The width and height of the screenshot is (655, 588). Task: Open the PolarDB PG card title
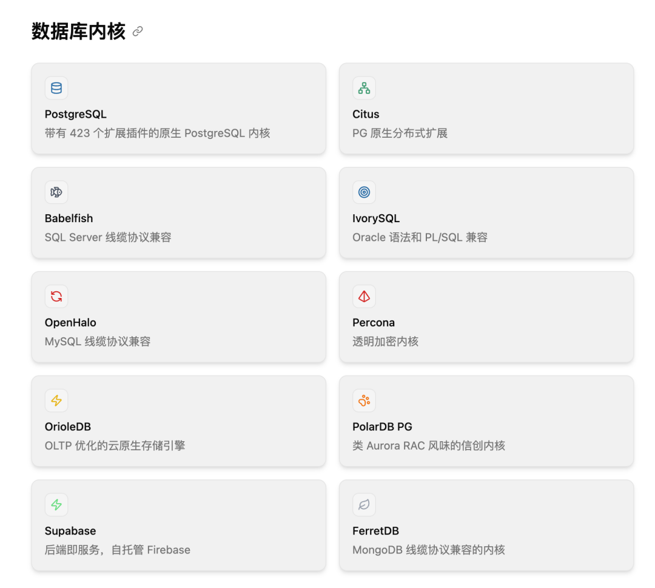click(x=382, y=426)
